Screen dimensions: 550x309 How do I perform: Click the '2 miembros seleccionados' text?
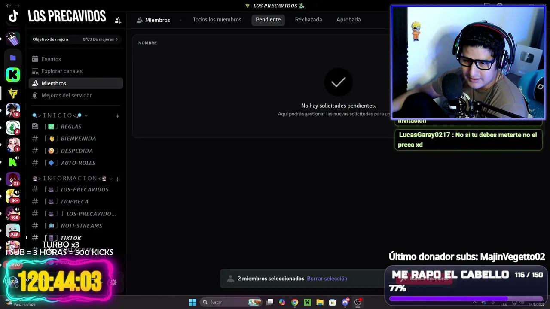pyautogui.click(x=271, y=279)
